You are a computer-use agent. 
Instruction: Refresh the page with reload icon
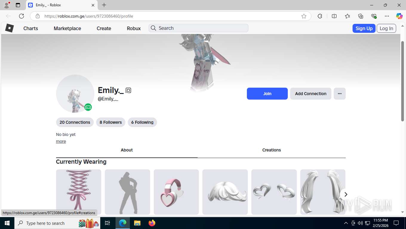[x=21, y=16]
